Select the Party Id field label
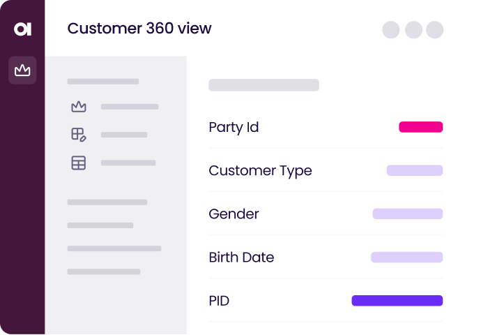This screenshot has width=488, height=335. pyautogui.click(x=234, y=127)
